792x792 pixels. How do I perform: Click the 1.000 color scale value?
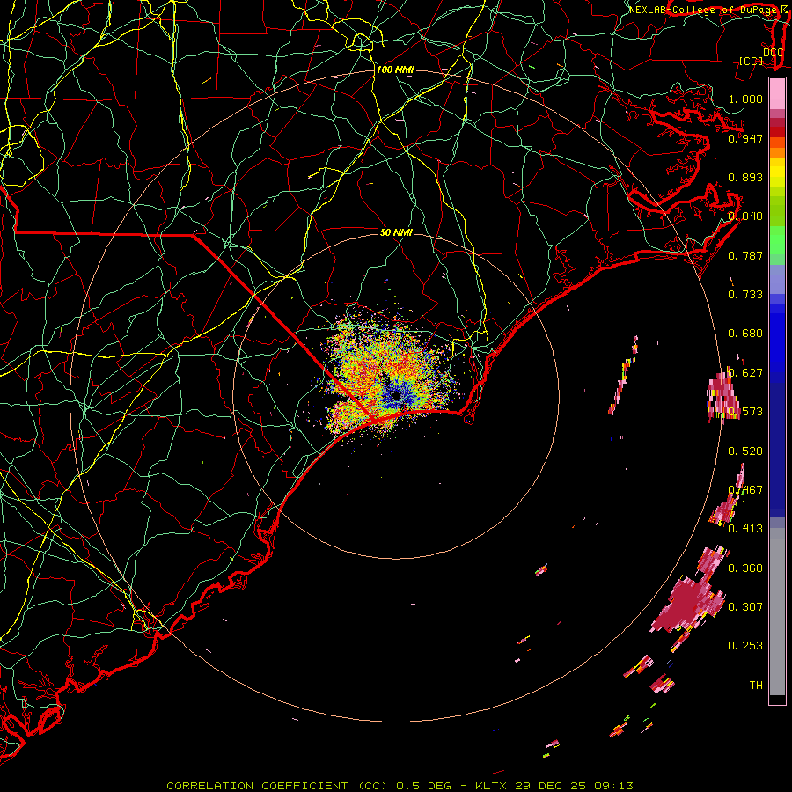tap(745, 99)
